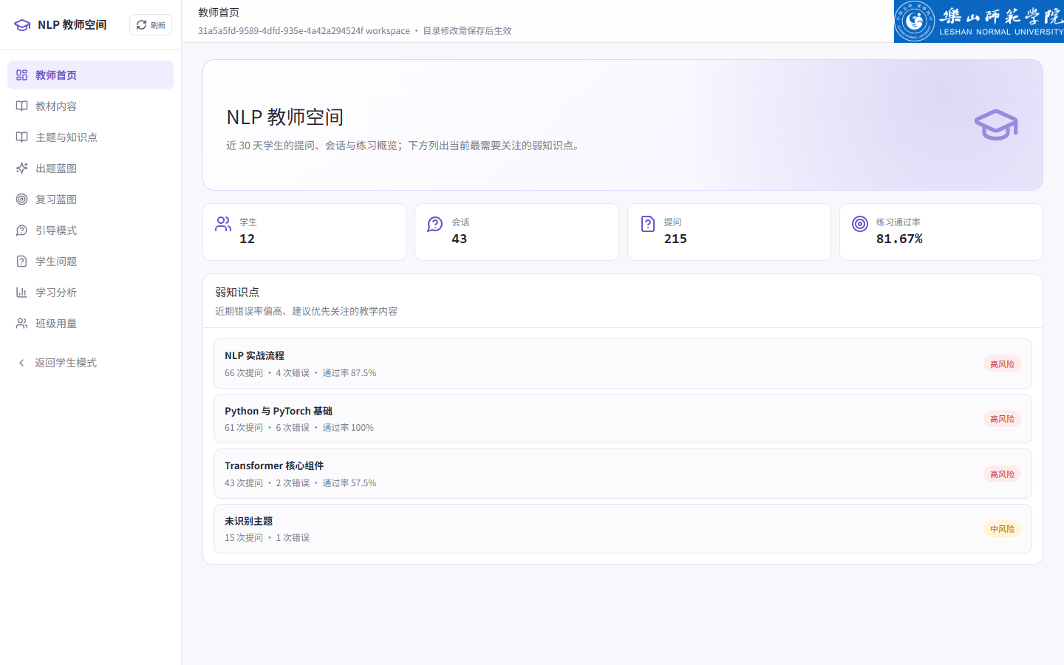
Task: Click the 练习通过率 target icon
Action: tap(860, 224)
